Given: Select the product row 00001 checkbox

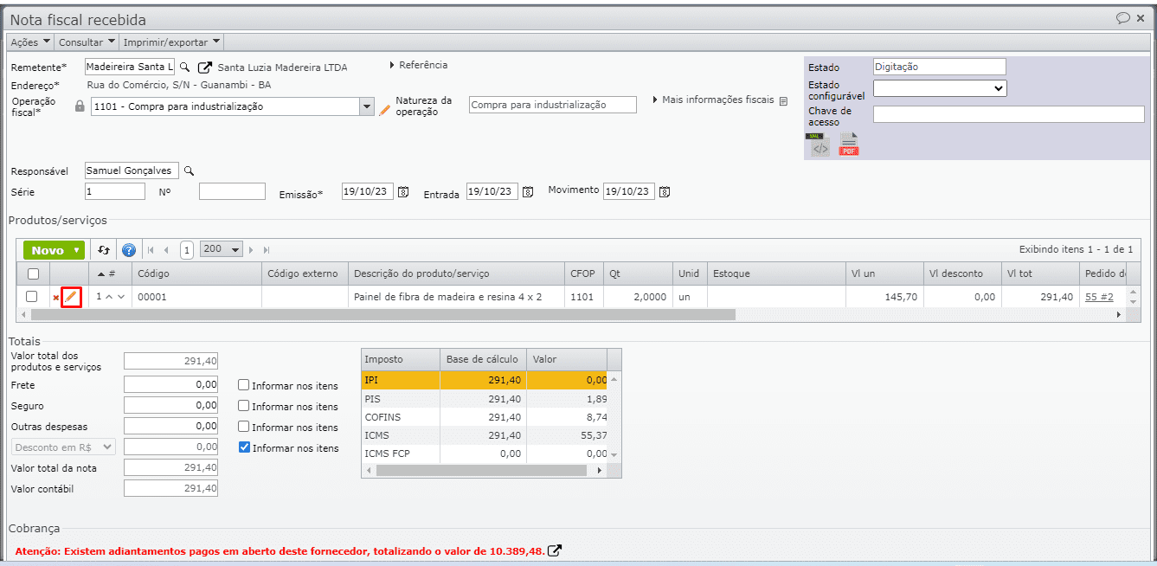Looking at the screenshot, I should click(x=32, y=297).
